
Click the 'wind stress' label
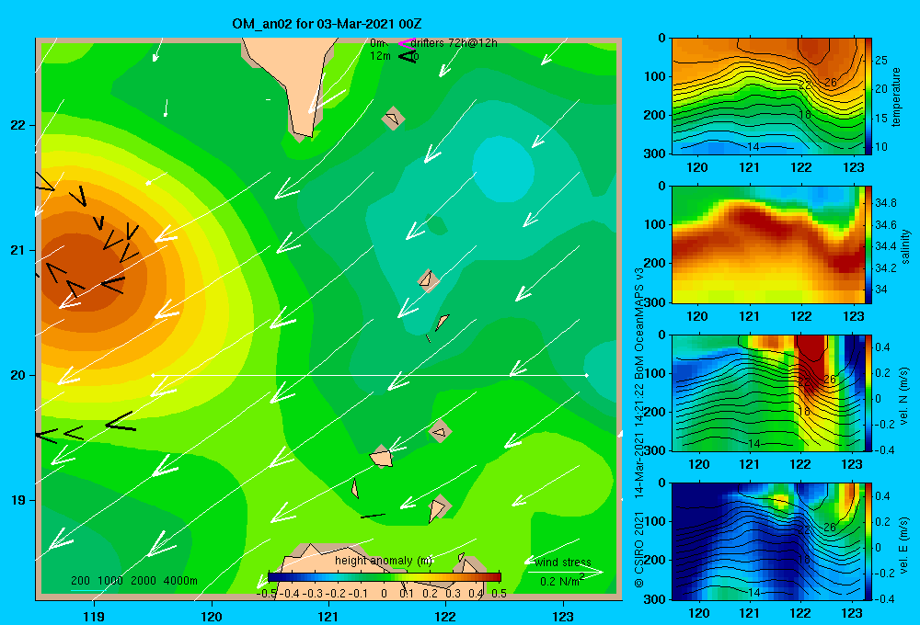(x=563, y=562)
